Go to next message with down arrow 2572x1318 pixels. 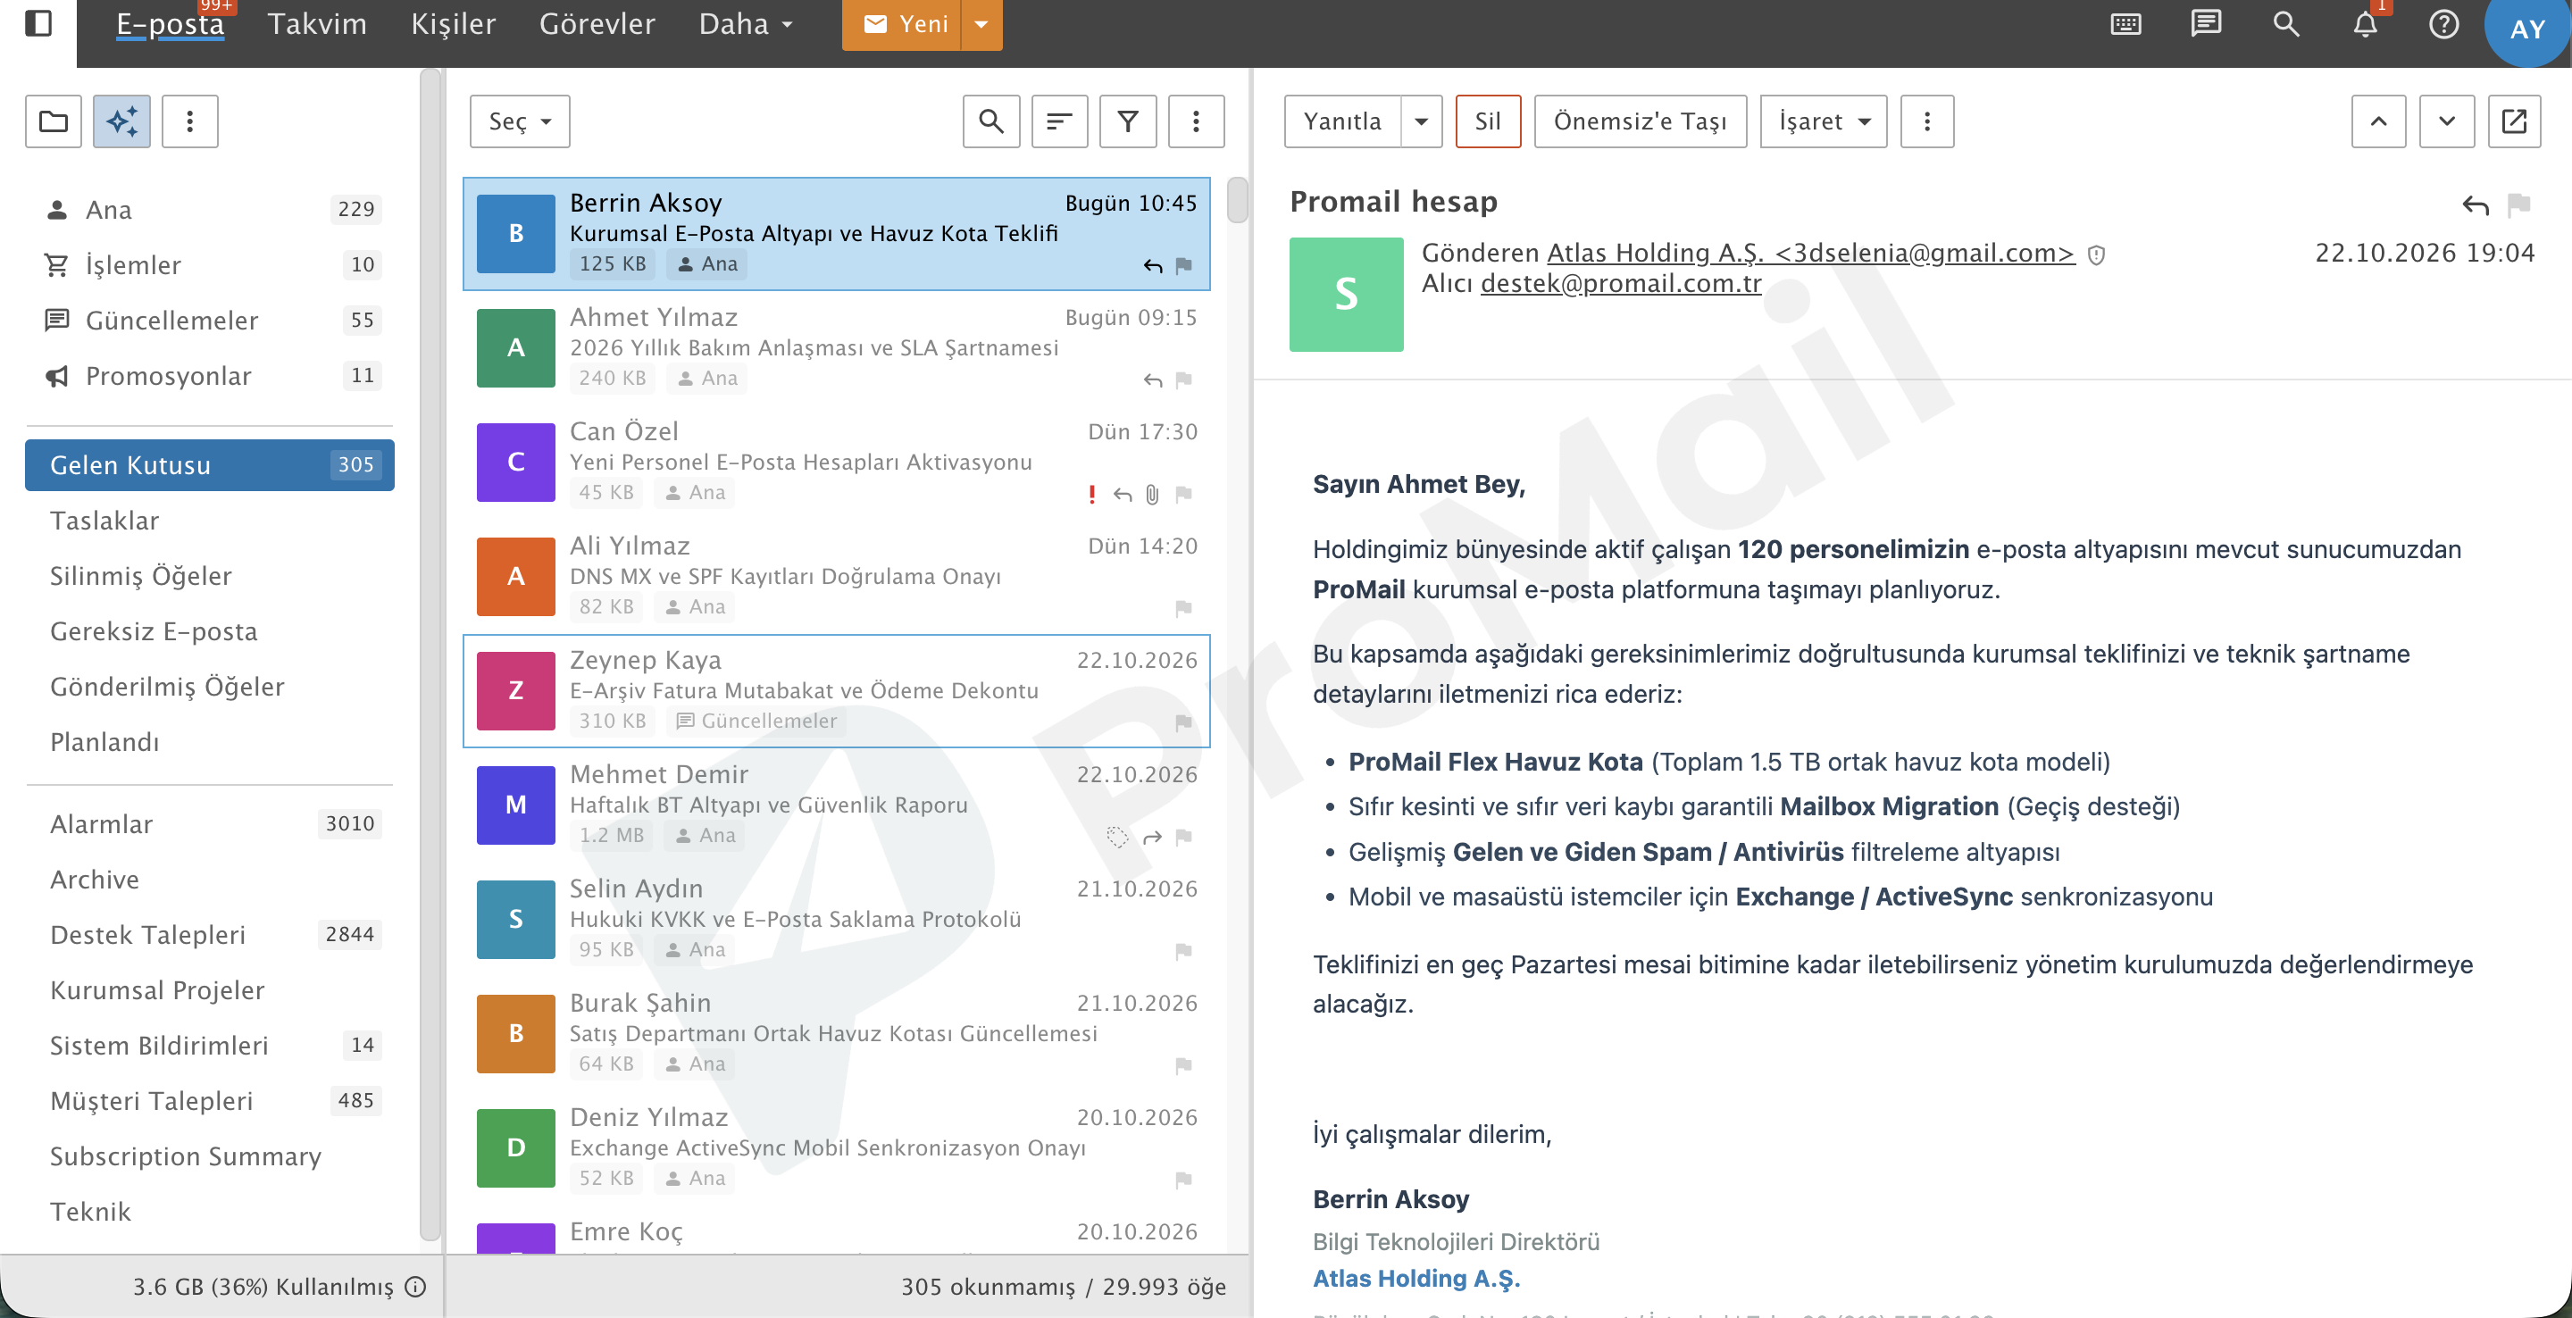2447,121
